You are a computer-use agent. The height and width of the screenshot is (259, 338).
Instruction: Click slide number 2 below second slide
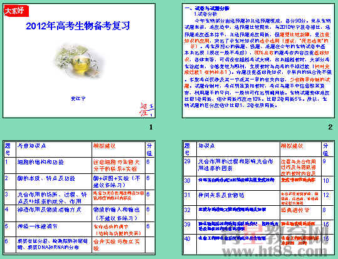point(330,127)
